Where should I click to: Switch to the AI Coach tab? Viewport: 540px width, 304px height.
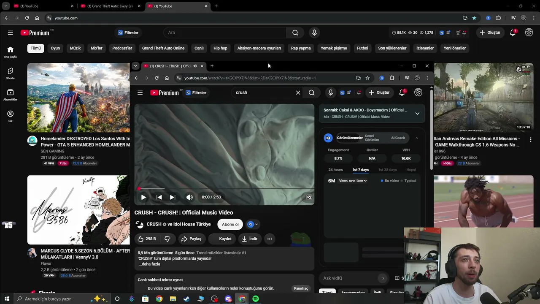pos(398,138)
